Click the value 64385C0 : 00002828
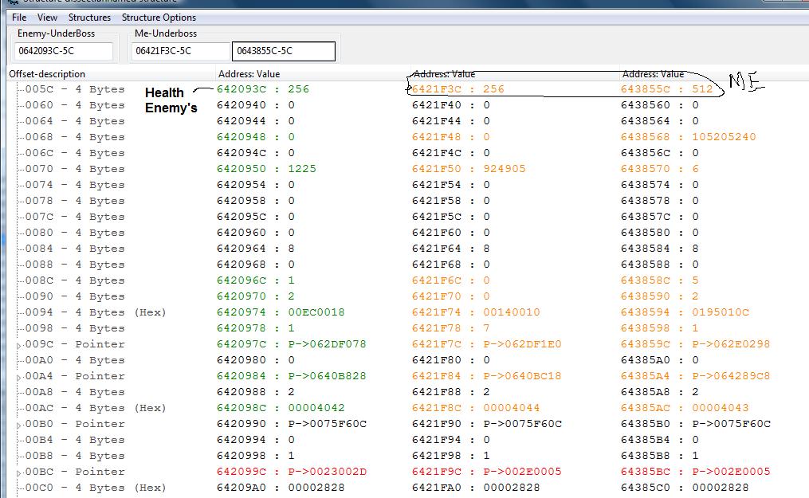 [685, 488]
